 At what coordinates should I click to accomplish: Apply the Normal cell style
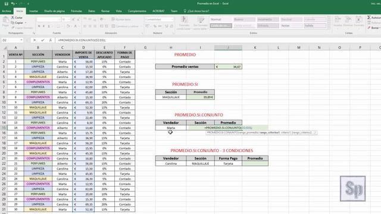pos(221,20)
